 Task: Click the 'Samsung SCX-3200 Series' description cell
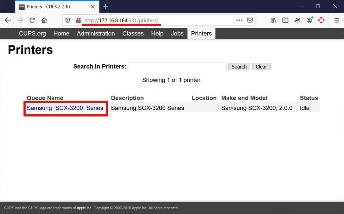147,108
